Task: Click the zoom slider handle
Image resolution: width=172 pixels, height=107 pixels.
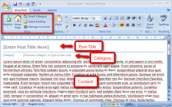Action: click(150, 104)
